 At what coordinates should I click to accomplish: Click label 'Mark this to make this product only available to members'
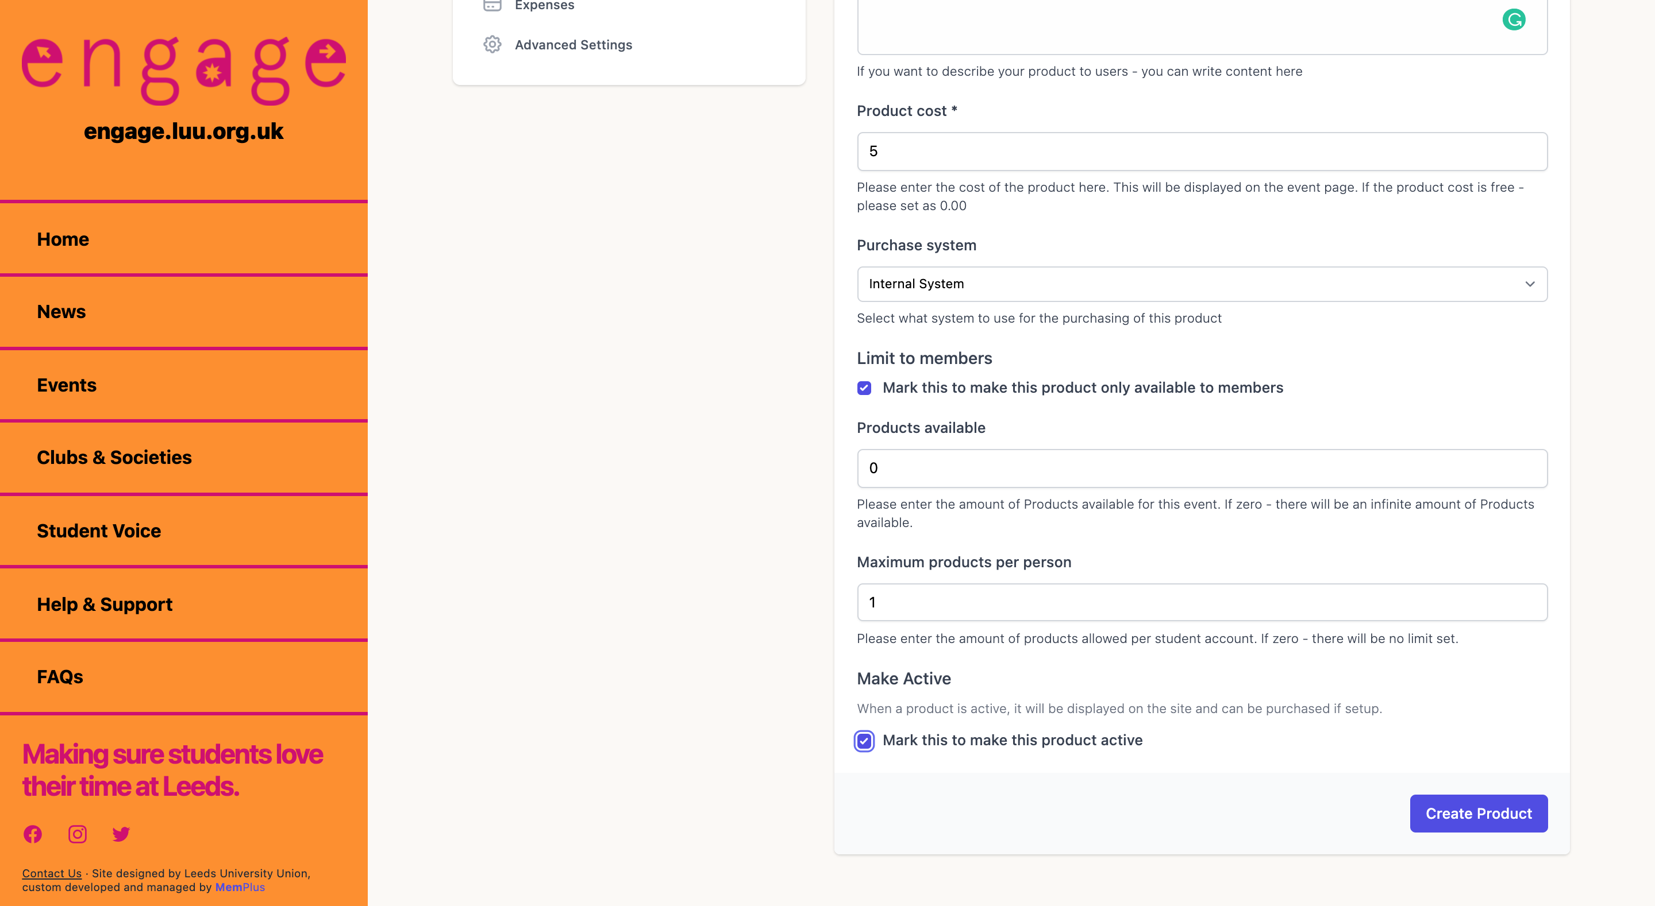pos(1083,388)
